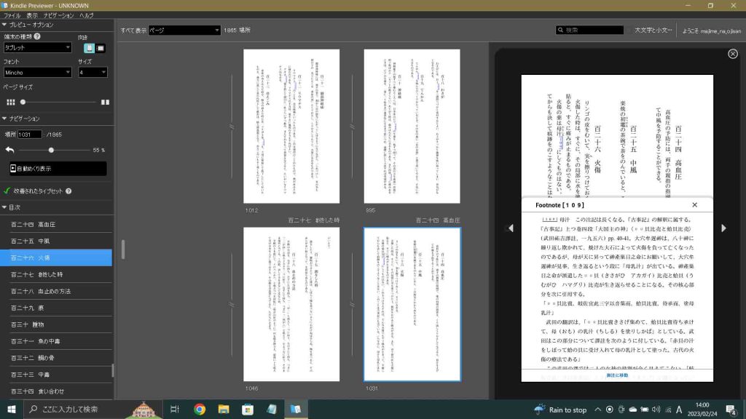Open the ヘルプ menu
The image size is (746, 419).
pos(87,15)
